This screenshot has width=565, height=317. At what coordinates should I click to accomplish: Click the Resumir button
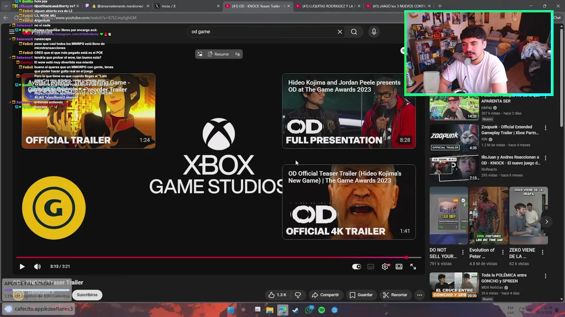point(218,54)
